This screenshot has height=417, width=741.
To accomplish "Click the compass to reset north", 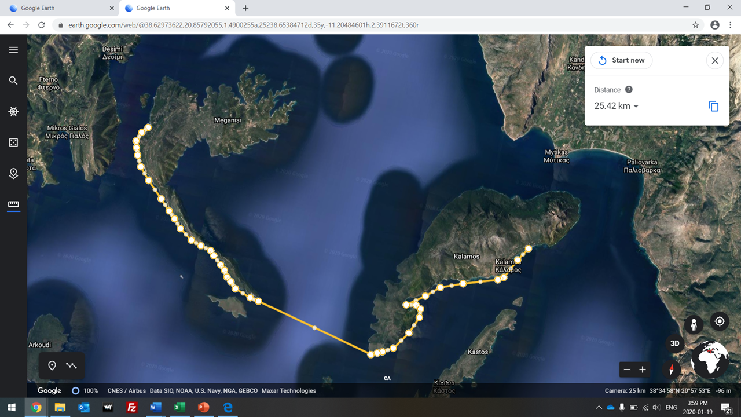I will [x=672, y=369].
